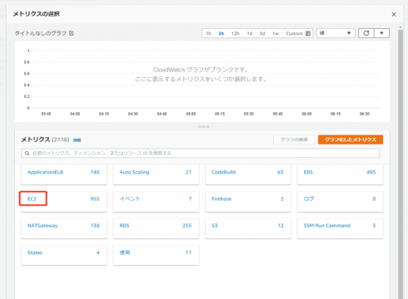The height and width of the screenshot is (299, 408).
Task: Select the 1w time range
Action: (276, 33)
